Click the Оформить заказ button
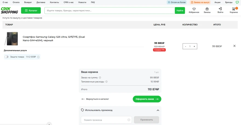The image size is (241, 125). click(x=147, y=99)
